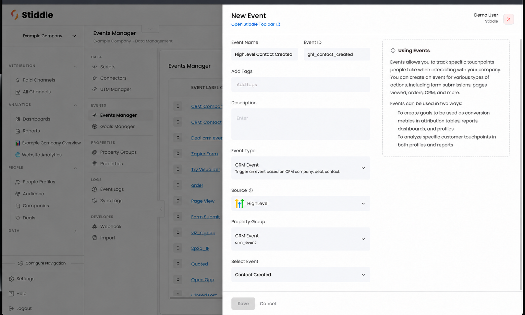
Task: Open the Example Company switcher dropdown
Action: pyautogui.click(x=49, y=36)
